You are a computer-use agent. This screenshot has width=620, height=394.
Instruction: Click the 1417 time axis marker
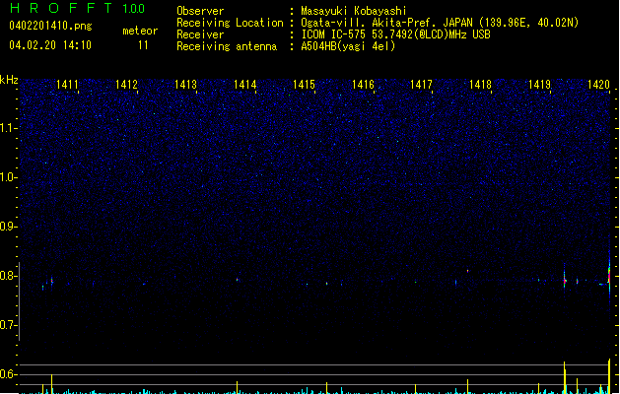click(x=421, y=85)
